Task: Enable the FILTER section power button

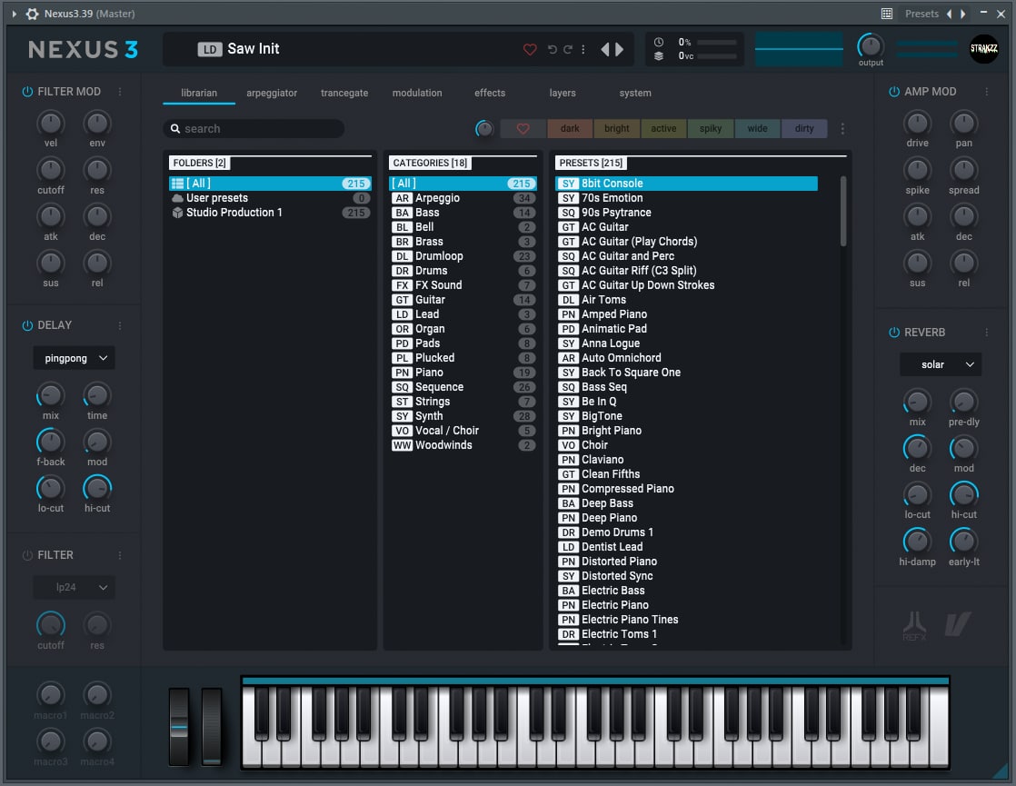Action: [x=27, y=555]
